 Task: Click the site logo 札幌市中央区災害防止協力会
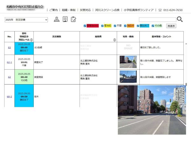(25, 7)
